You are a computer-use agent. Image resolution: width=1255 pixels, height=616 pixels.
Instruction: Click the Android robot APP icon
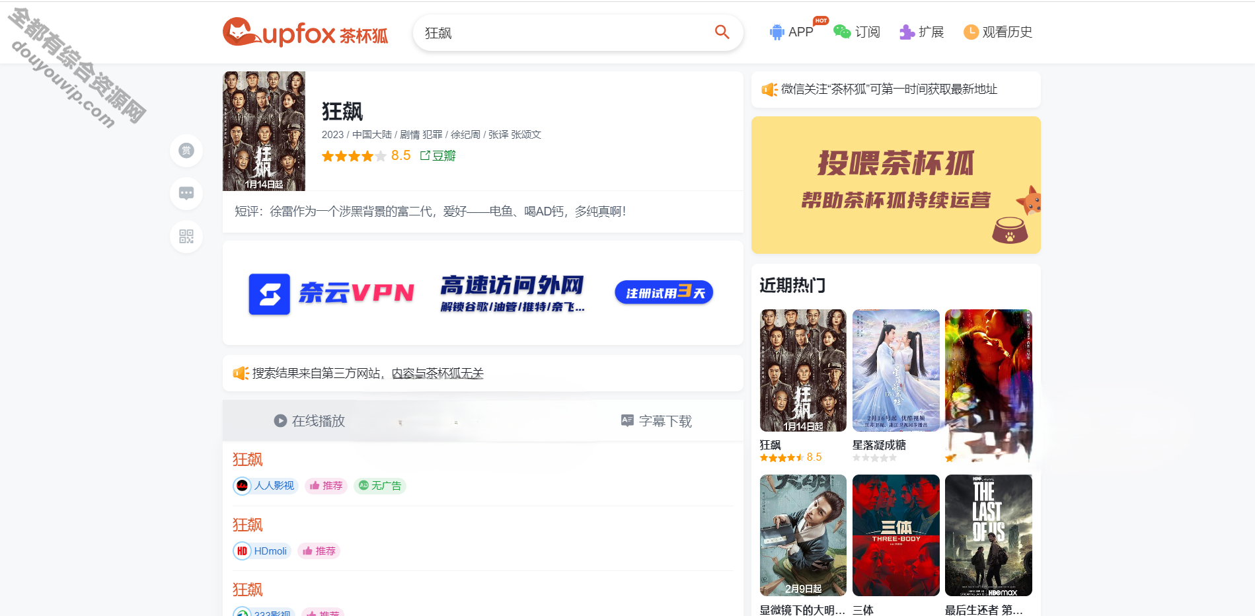coord(777,32)
